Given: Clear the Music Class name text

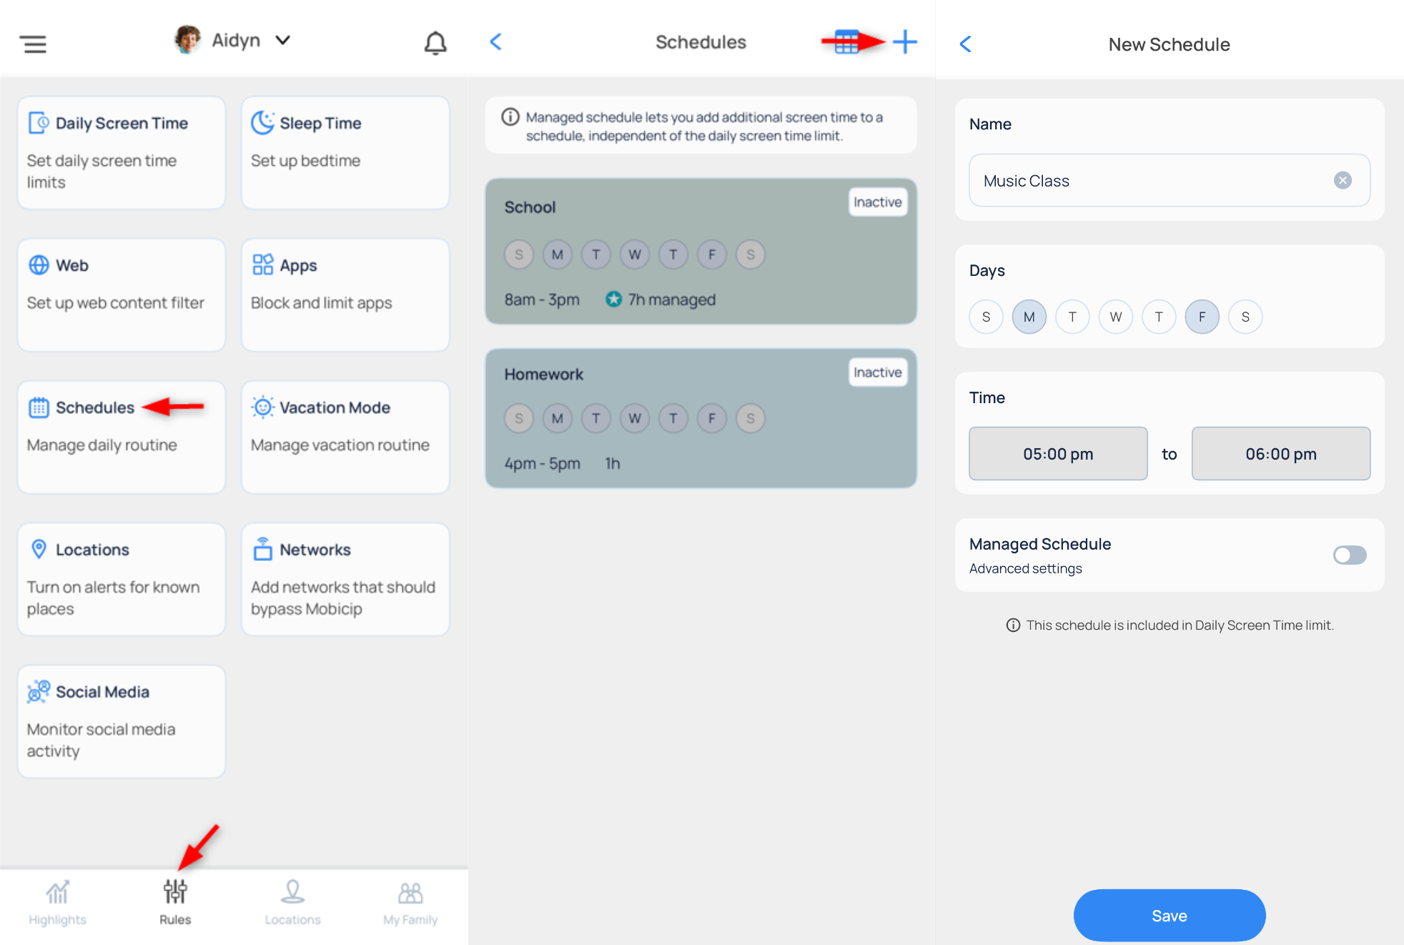Looking at the screenshot, I should click(1343, 180).
